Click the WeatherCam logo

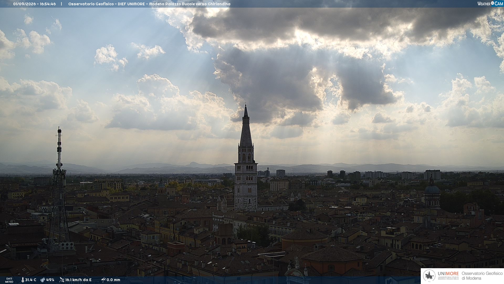[490, 4]
